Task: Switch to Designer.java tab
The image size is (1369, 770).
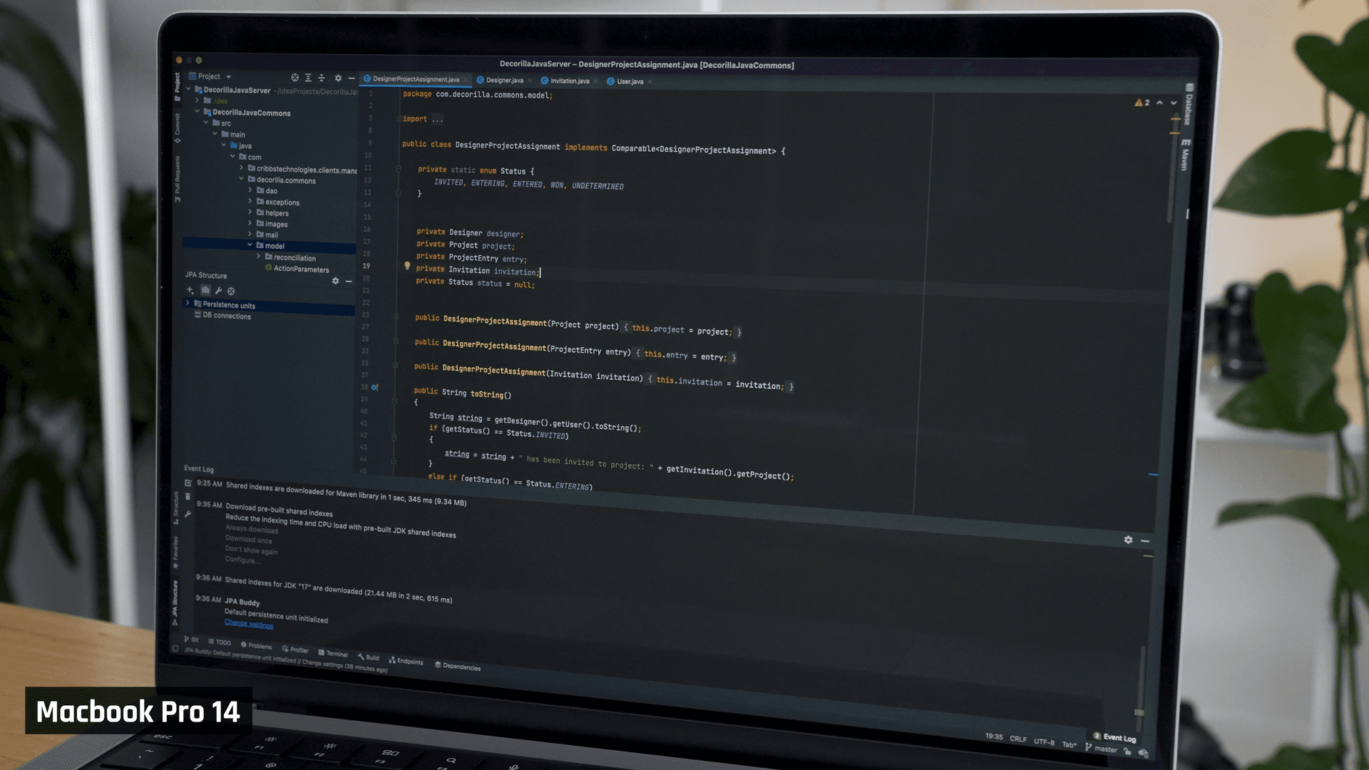Action: point(505,81)
